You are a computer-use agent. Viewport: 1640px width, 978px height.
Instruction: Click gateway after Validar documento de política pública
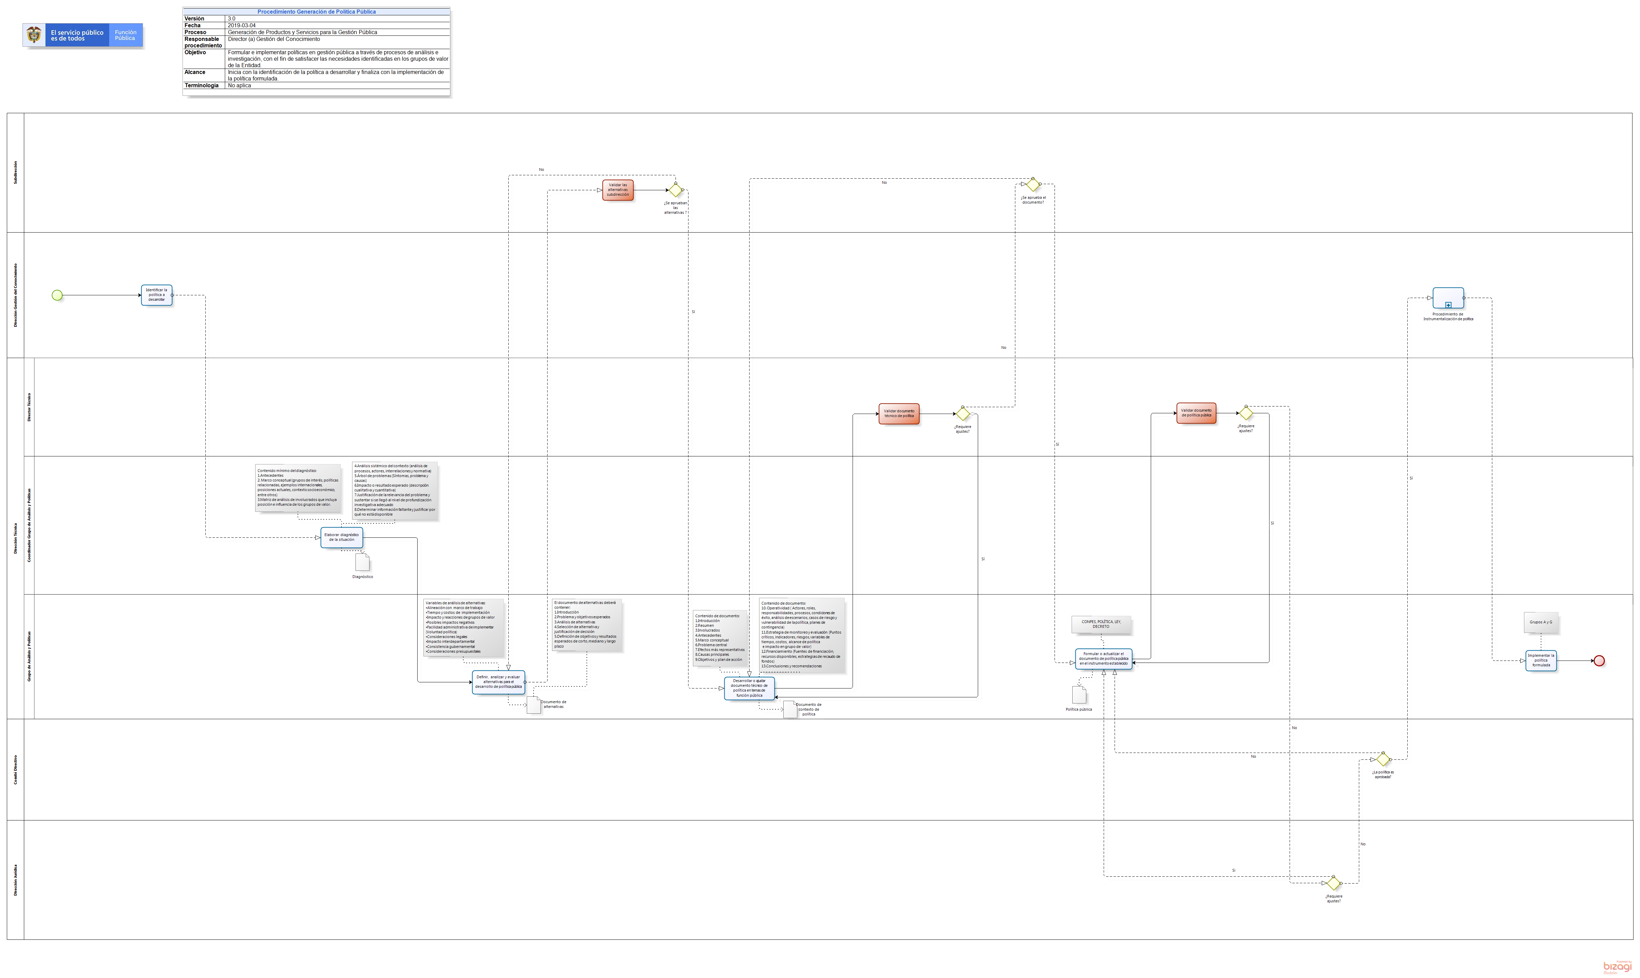(1246, 413)
